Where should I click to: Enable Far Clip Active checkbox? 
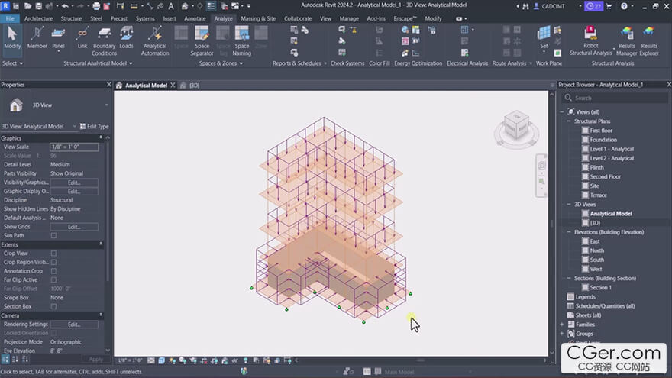[x=53, y=279]
